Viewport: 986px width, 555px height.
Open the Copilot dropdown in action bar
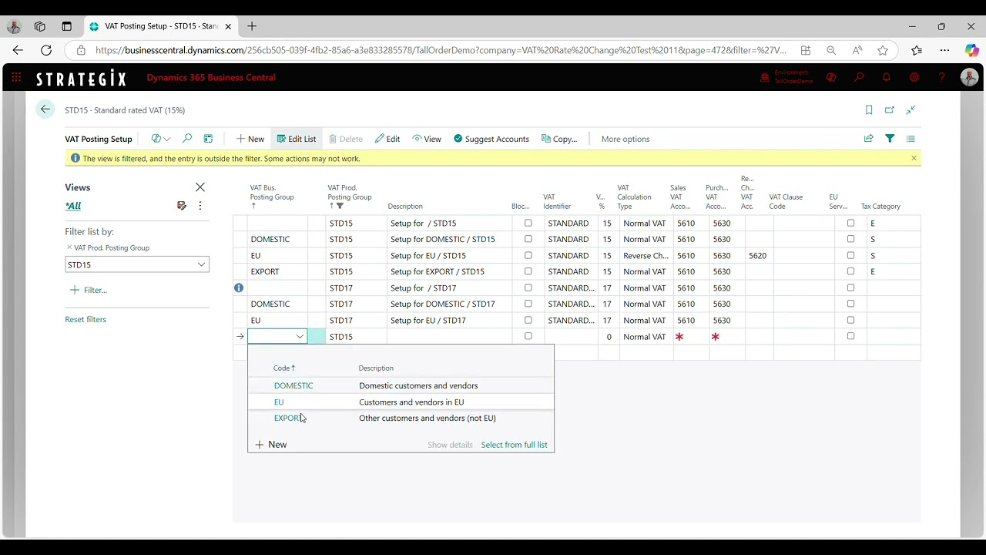pos(161,139)
